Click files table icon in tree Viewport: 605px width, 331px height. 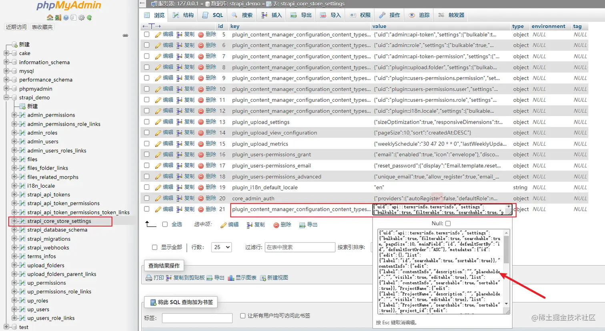pos(22,159)
